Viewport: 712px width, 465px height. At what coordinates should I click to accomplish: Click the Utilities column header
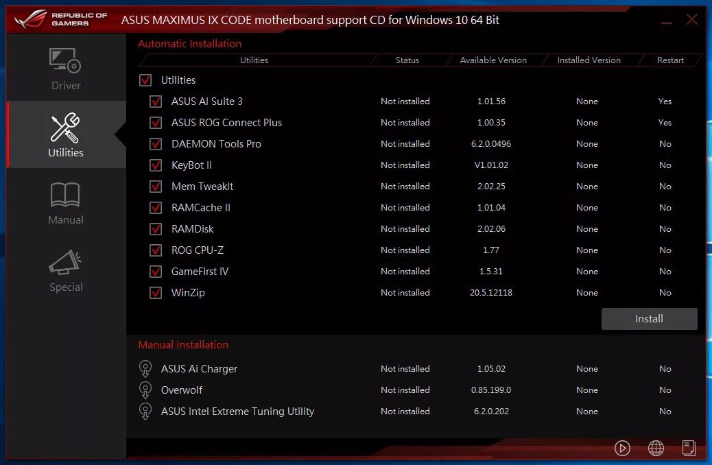pyautogui.click(x=254, y=60)
